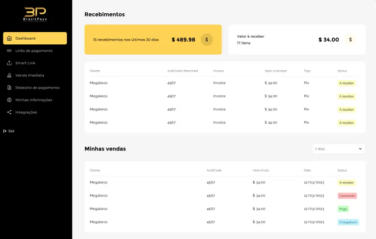The height and width of the screenshot is (239, 376).
Task: Click the red Cancelado status badge
Action: point(347,196)
